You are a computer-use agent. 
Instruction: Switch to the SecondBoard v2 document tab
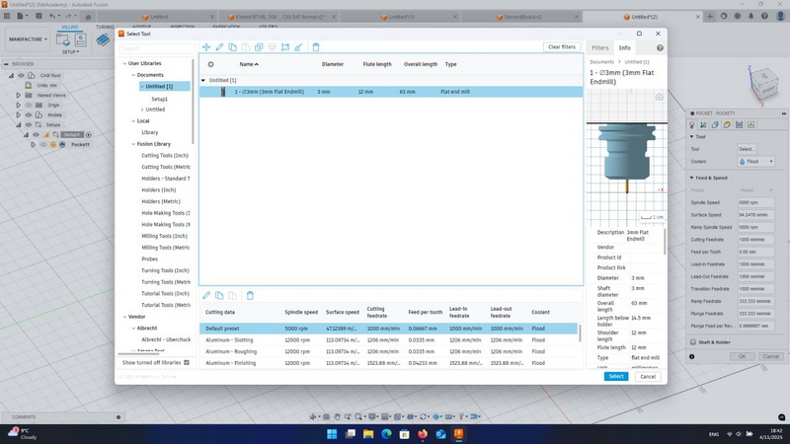click(522, 17)
